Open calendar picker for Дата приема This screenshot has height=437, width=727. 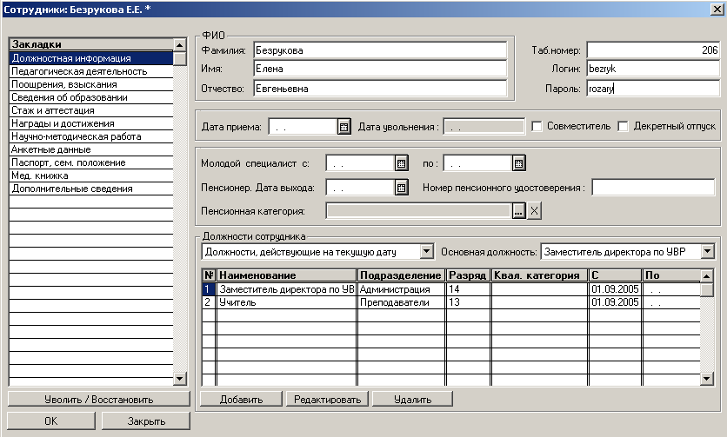343,127
